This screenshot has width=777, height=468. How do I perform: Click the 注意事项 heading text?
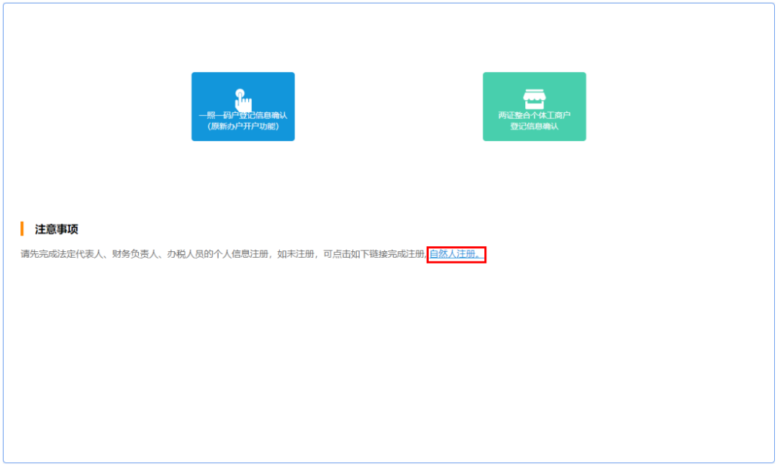point(57,229)
